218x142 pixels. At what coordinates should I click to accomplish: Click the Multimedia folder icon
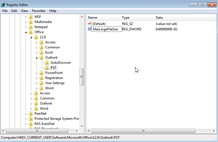click(31, 22)
